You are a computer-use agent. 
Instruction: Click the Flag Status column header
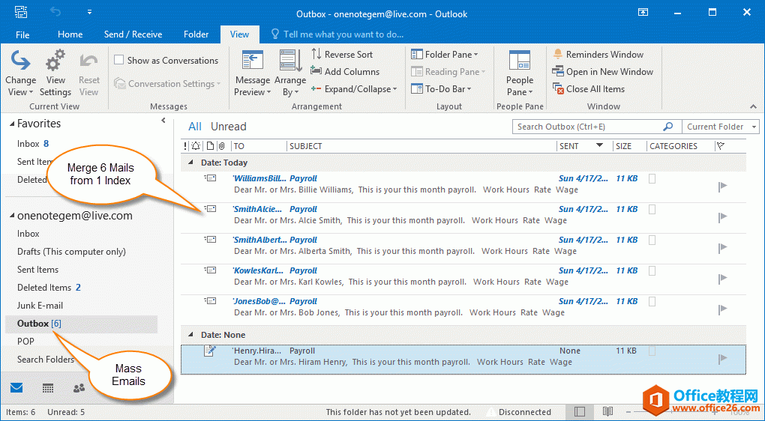tap(721, 145)
